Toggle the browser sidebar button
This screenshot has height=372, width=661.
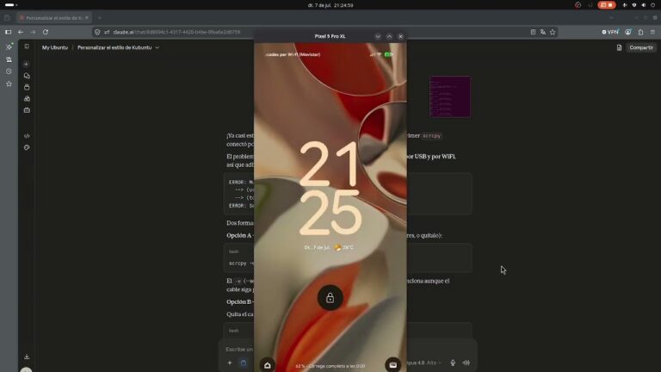click(x=8, y=32)
